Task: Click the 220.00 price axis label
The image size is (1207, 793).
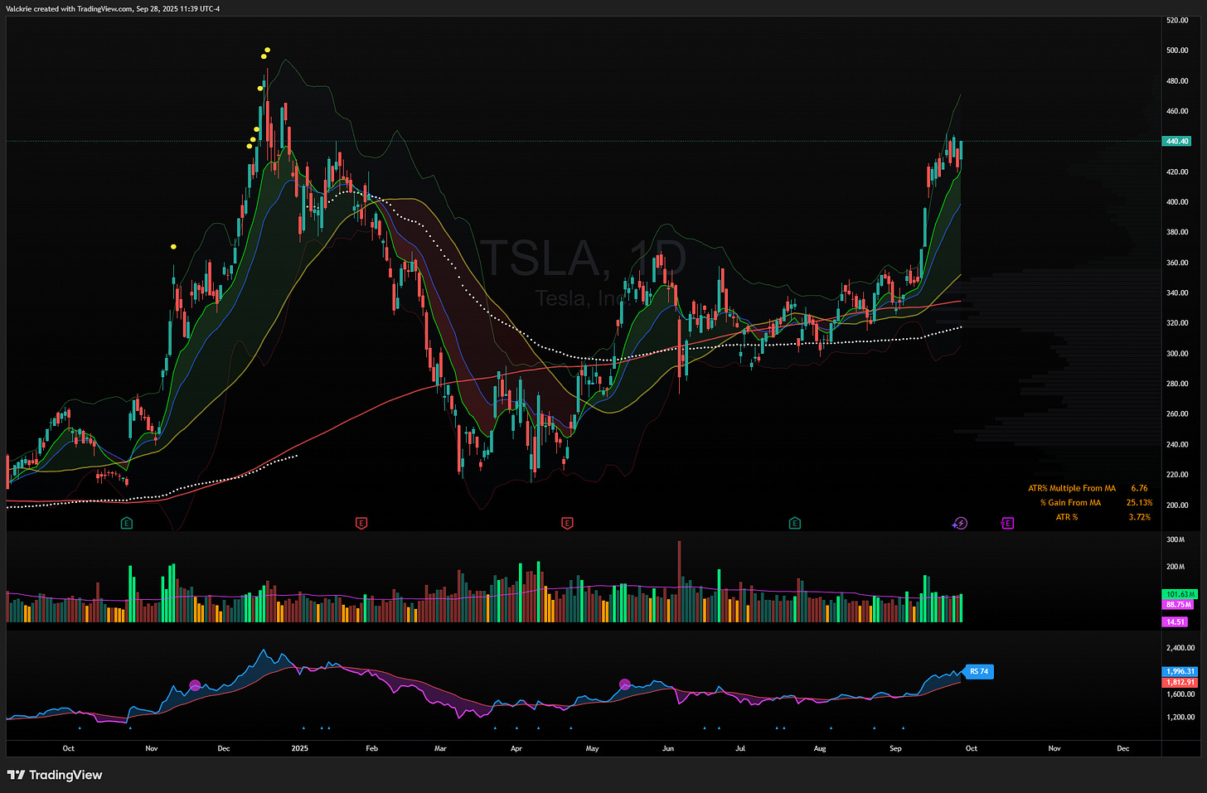Action: pos(1177,475)
